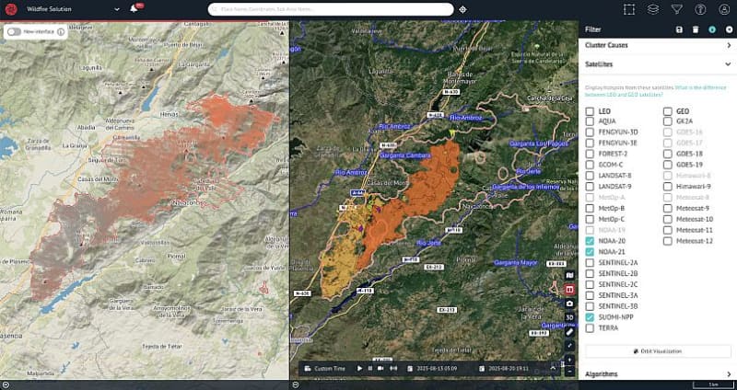
Task: Open the help question mark icon
Action: [x=701, y=9]
